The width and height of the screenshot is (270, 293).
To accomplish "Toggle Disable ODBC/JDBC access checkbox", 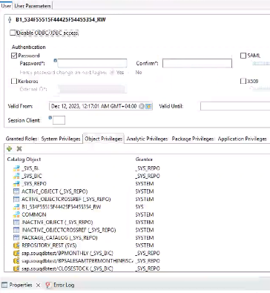I will pyautogui.click(x=13, y=33).
